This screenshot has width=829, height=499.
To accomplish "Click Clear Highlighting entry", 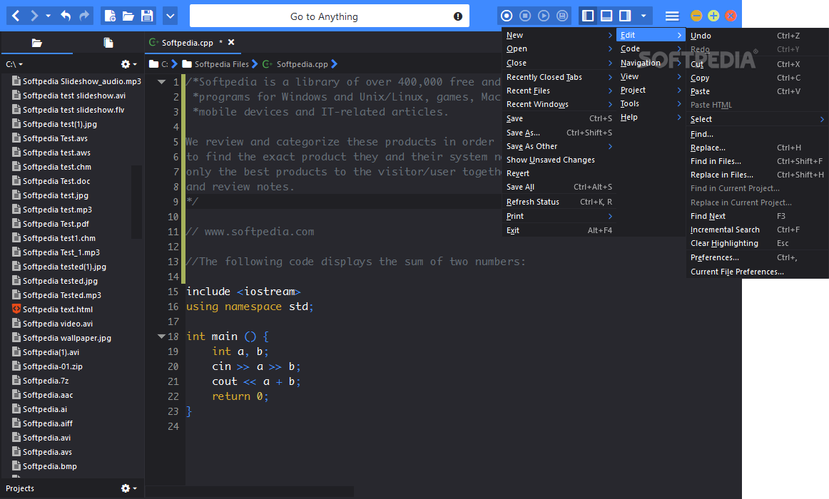I will coord(757,243).
